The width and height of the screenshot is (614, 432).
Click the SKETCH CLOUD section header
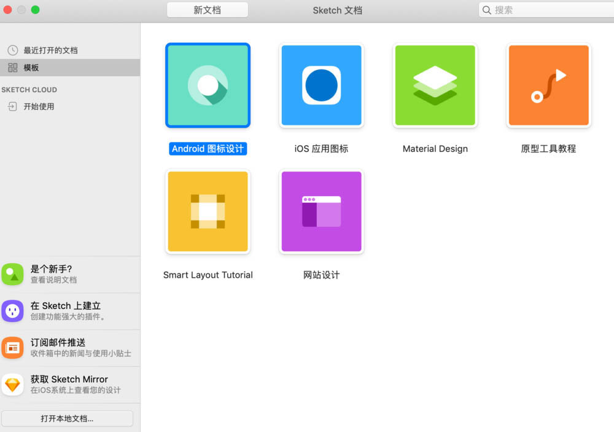tap(29, 90)
